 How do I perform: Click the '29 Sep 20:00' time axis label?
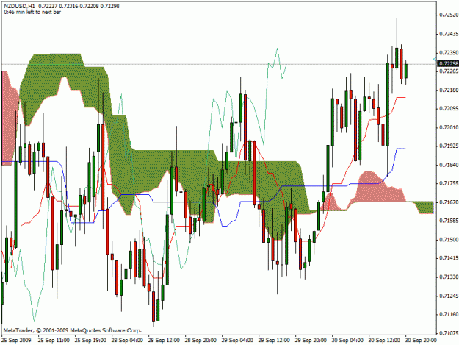click(x=311, y=340)
